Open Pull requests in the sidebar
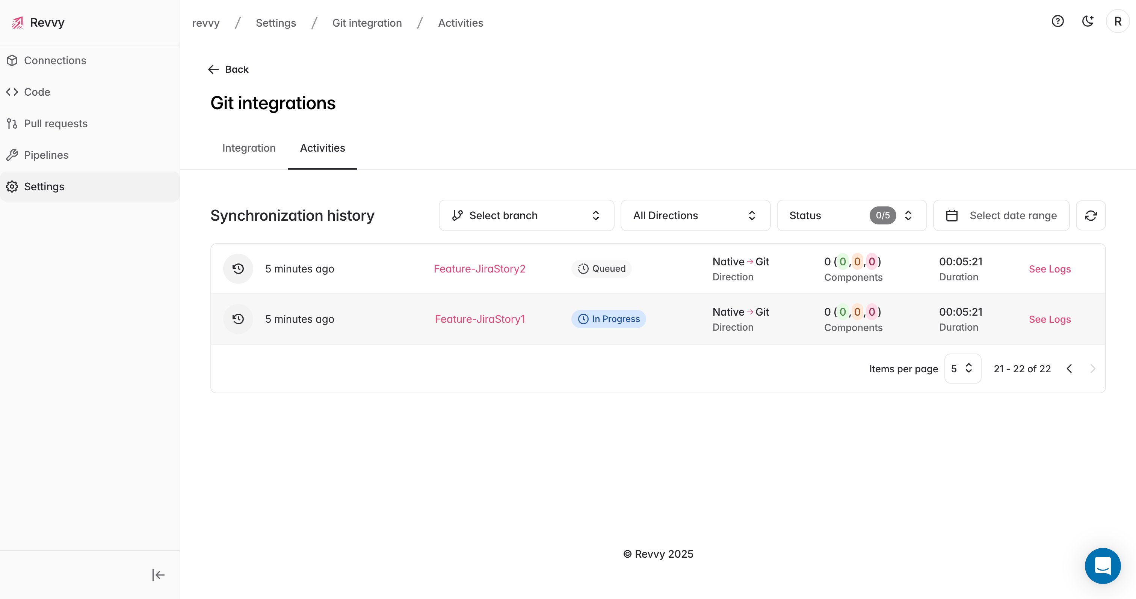Image resolution: width=1136 pixels, height=599 pixels. pos(56,123)
